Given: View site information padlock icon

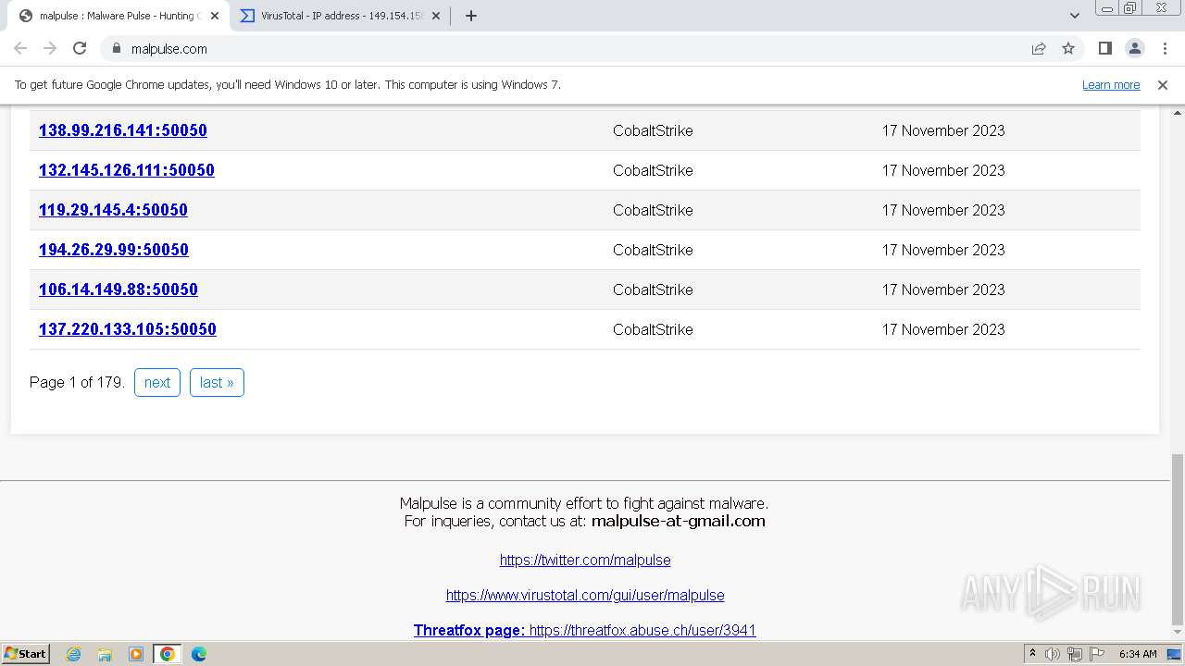Looking at the screenshot, I should point(117,49).
